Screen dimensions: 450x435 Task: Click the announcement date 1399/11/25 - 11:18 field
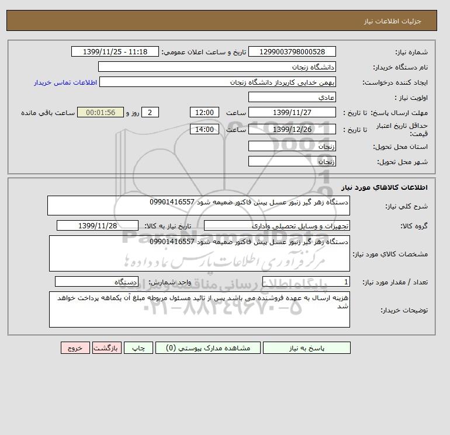coord(115,51)
